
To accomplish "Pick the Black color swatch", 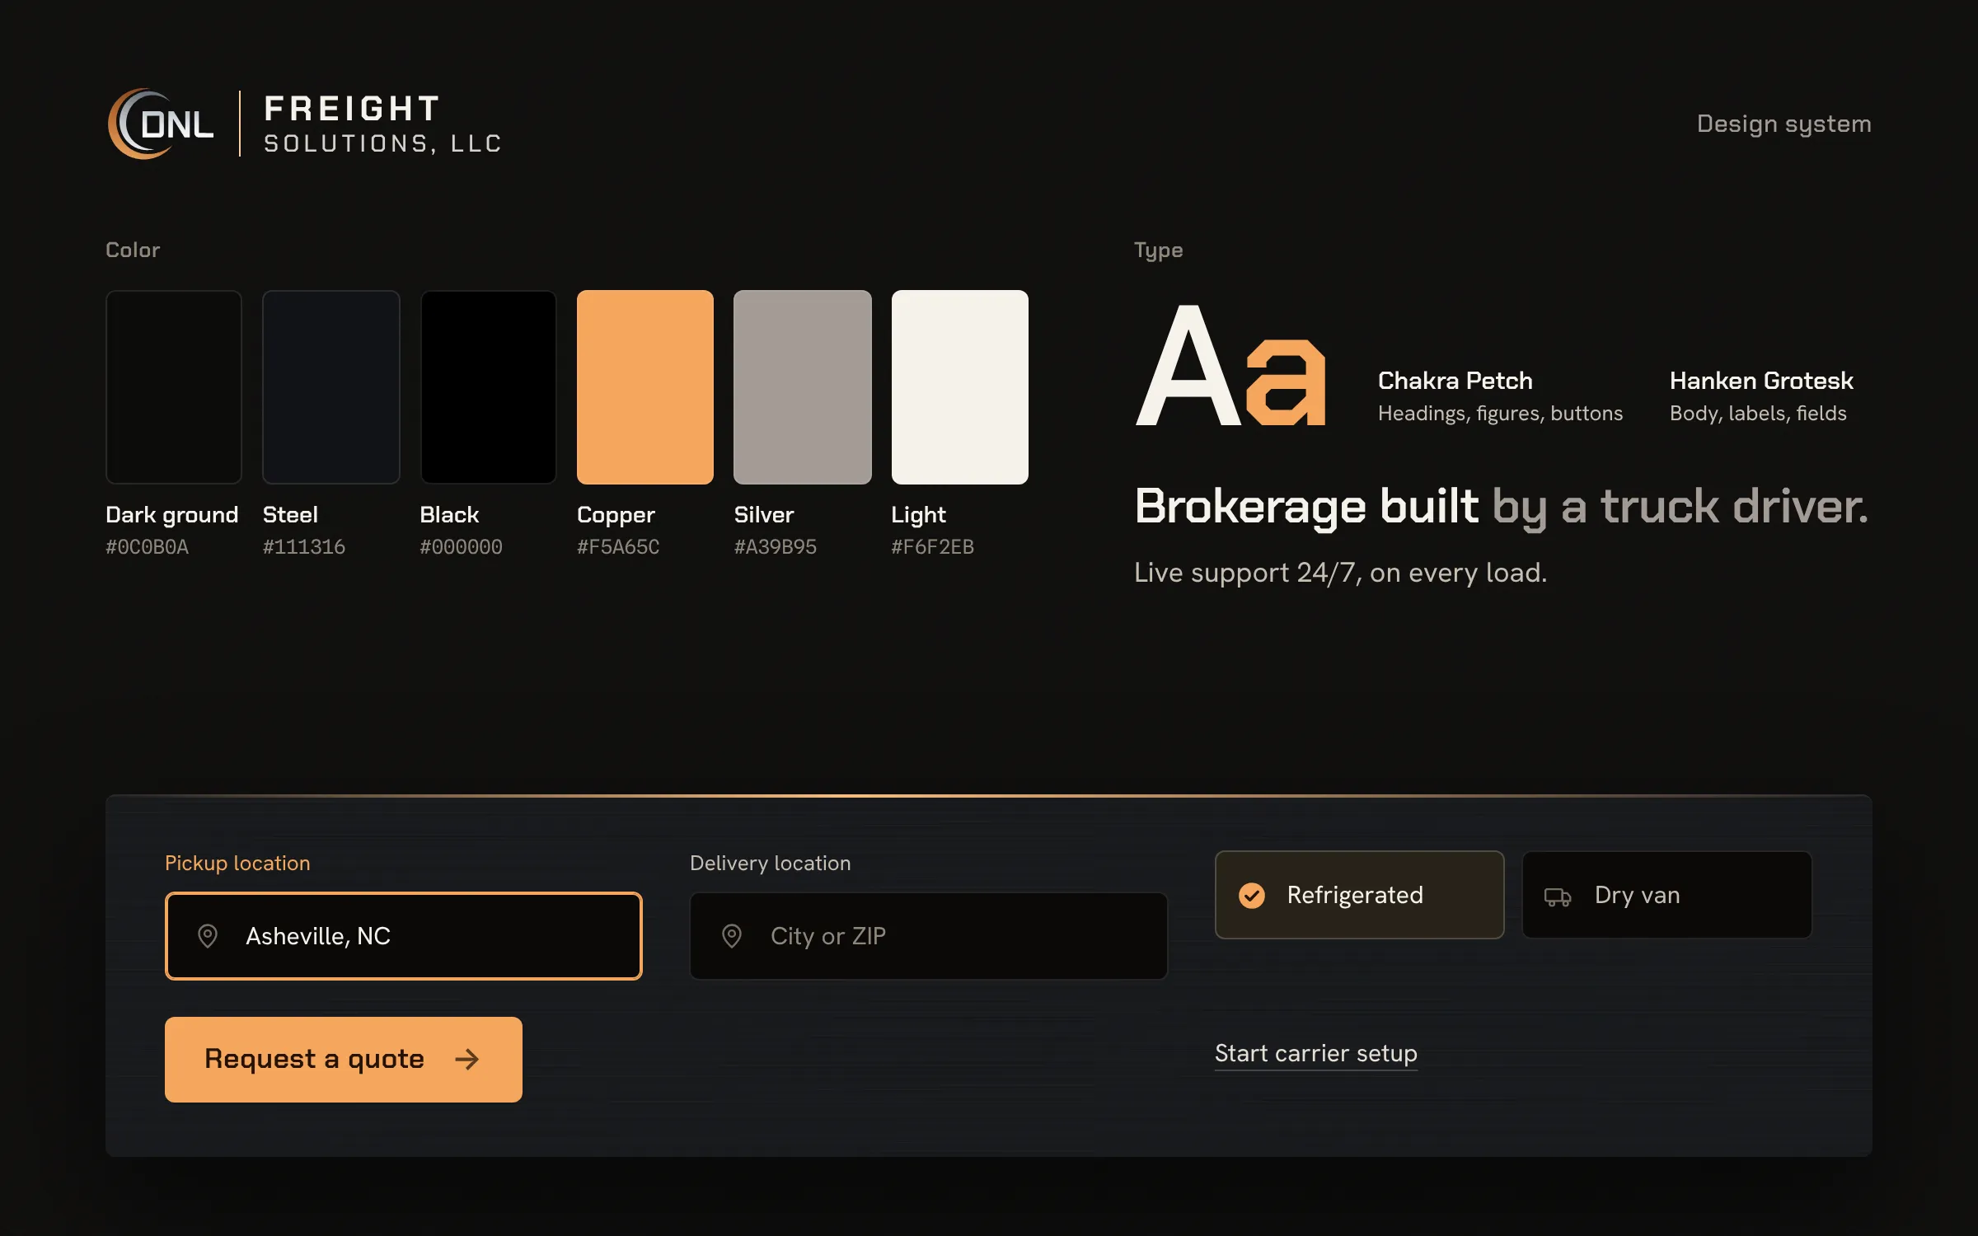I will click(488, 387).
